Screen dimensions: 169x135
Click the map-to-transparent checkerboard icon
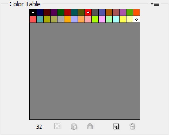[x=57, y=126]
